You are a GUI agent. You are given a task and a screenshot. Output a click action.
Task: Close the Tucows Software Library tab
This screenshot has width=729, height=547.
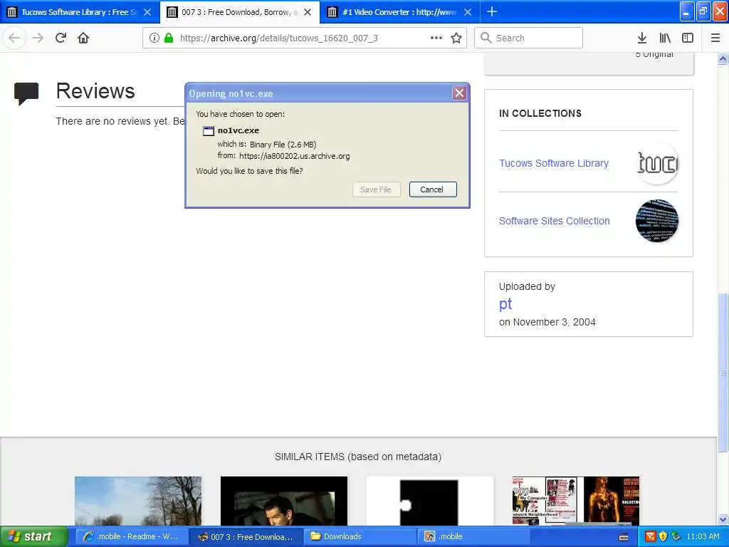147,12
